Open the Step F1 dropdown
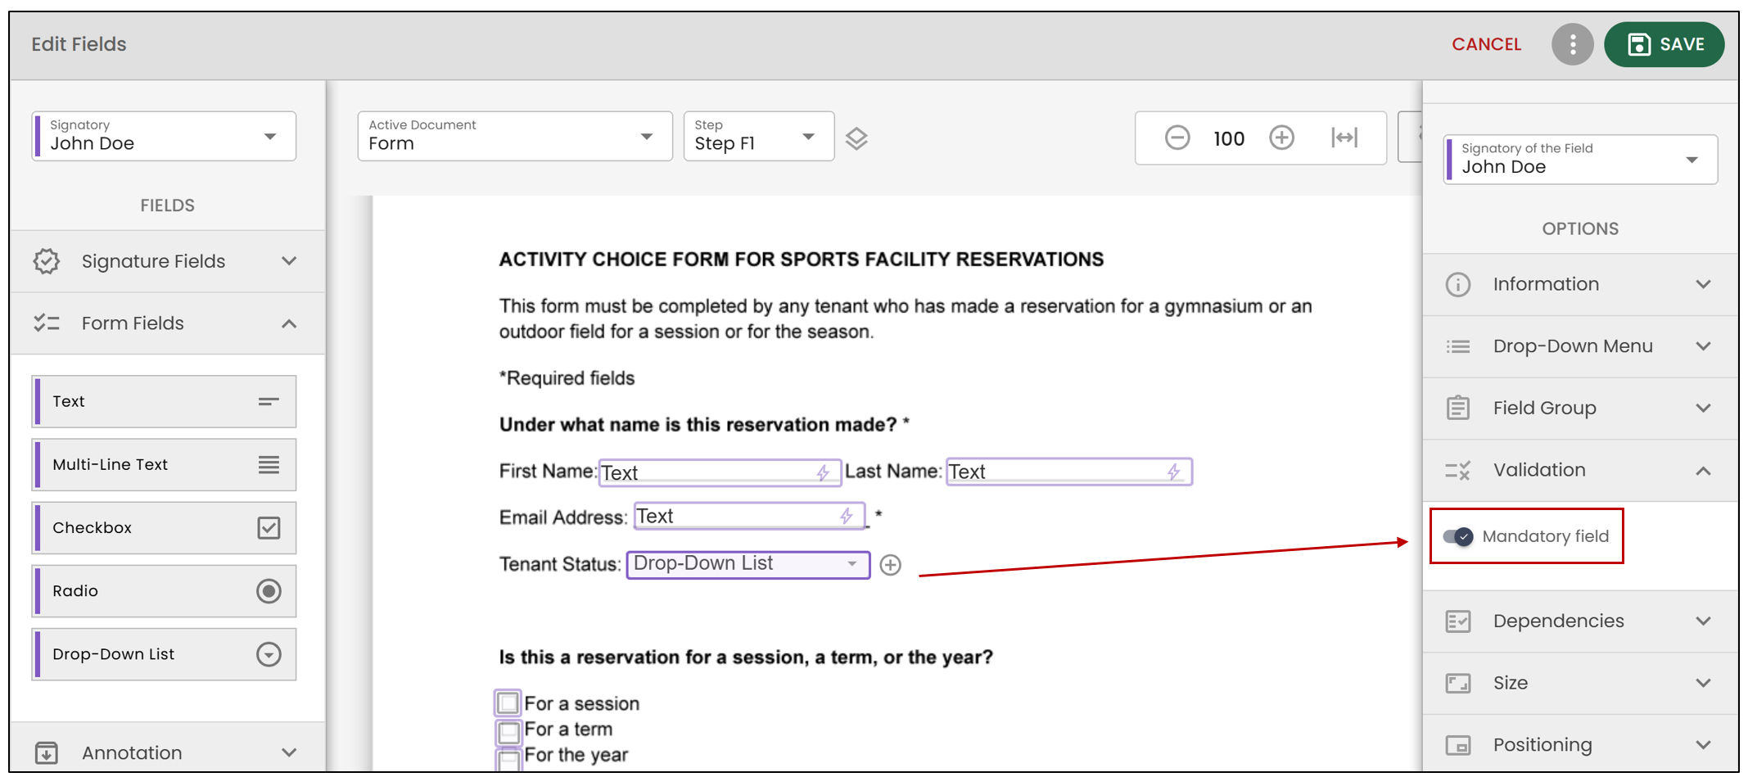The width and height of the screenshot is (1748, 777). [x=759, y=136]
